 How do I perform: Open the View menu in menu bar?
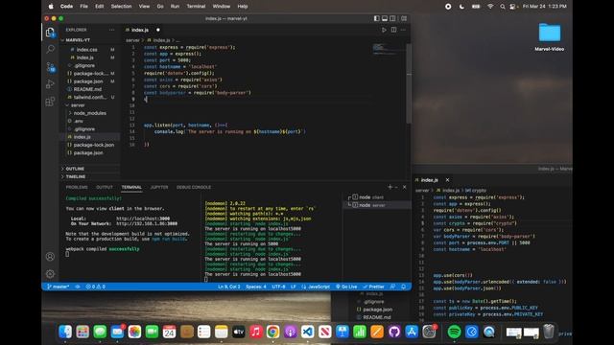point(144,7)
